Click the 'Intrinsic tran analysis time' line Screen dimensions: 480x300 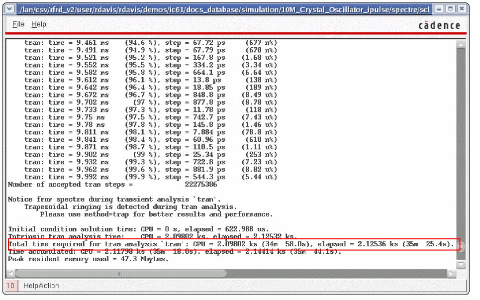click(152, 237)
